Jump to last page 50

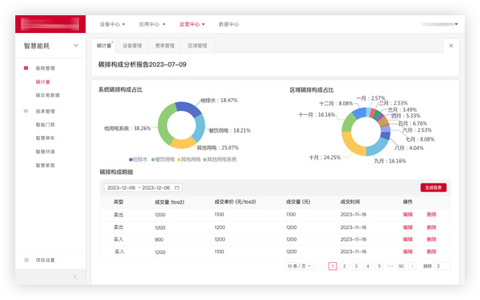(x=401, y=266)
